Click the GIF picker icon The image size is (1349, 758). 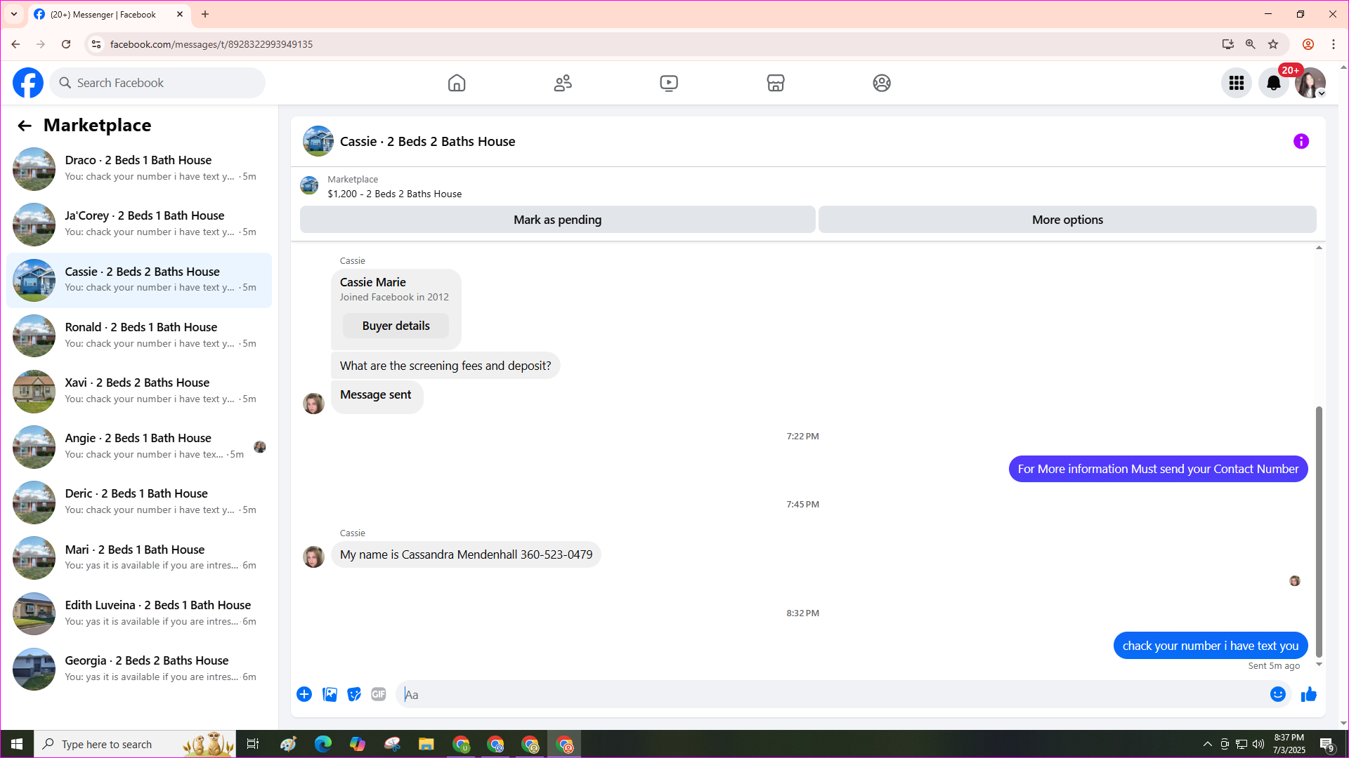379,694
